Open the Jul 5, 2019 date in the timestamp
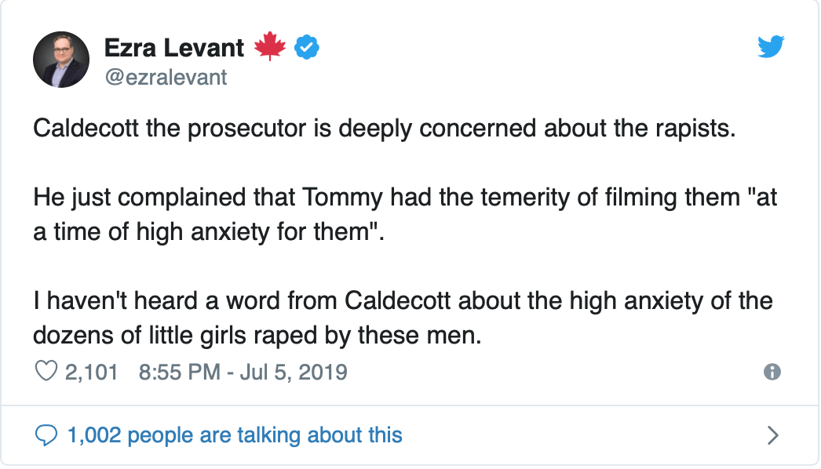The width and height of the screenshot is (821, 469). 294,373
